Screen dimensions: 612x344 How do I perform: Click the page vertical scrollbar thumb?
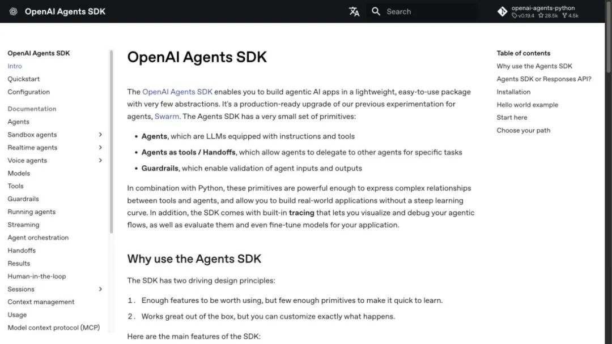tap(609, 37)
